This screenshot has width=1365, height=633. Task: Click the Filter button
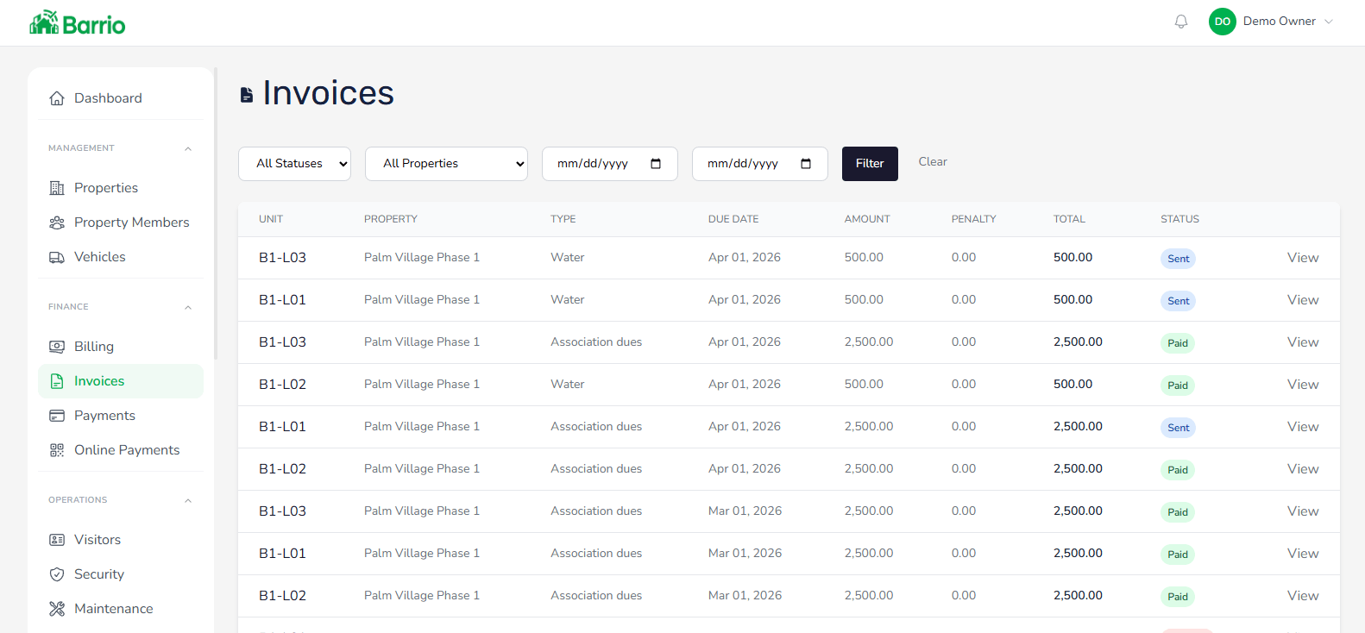pos(870,164)
